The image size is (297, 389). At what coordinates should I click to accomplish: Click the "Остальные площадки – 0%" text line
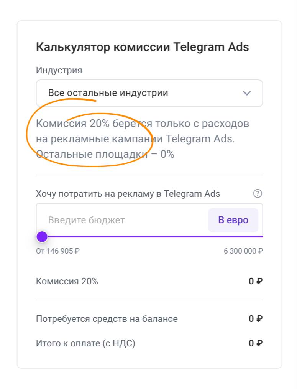click(105, 154)
